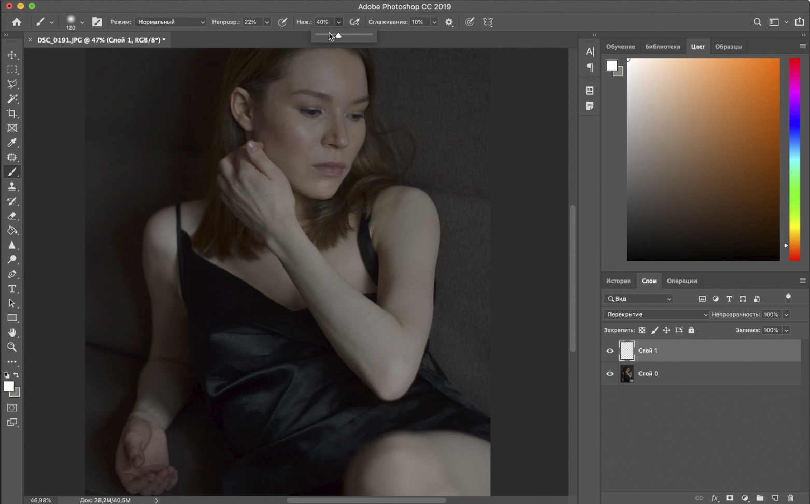Expand the Перекрытие layer blend dropdown

[656, 315]
